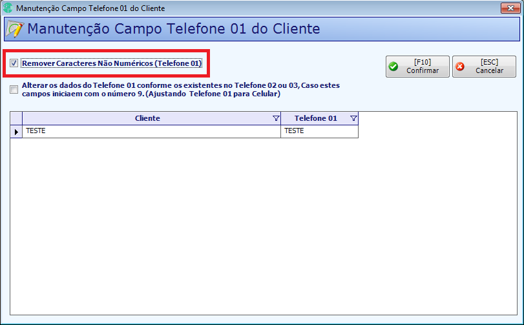Click the Ajustando Telefone 01 para Celular text

click(x=213, y=94)
